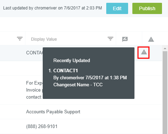Click the CONTACT1 entry in tooltip

[66, 71]
